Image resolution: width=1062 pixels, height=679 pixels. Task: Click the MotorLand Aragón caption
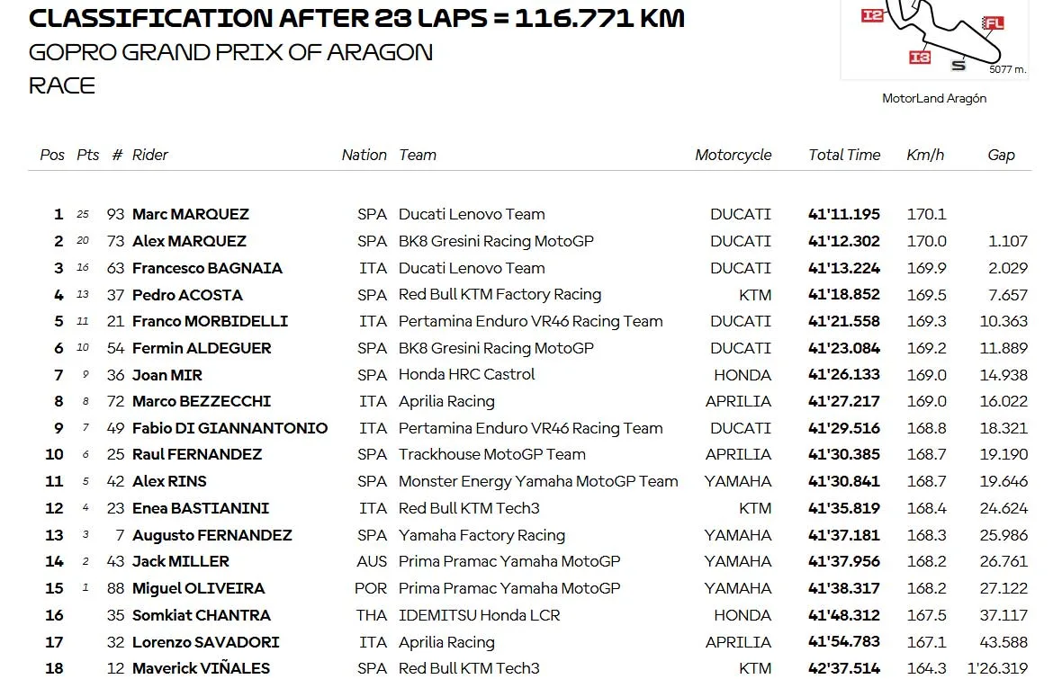pyautogui.click(x=934, y=98)
